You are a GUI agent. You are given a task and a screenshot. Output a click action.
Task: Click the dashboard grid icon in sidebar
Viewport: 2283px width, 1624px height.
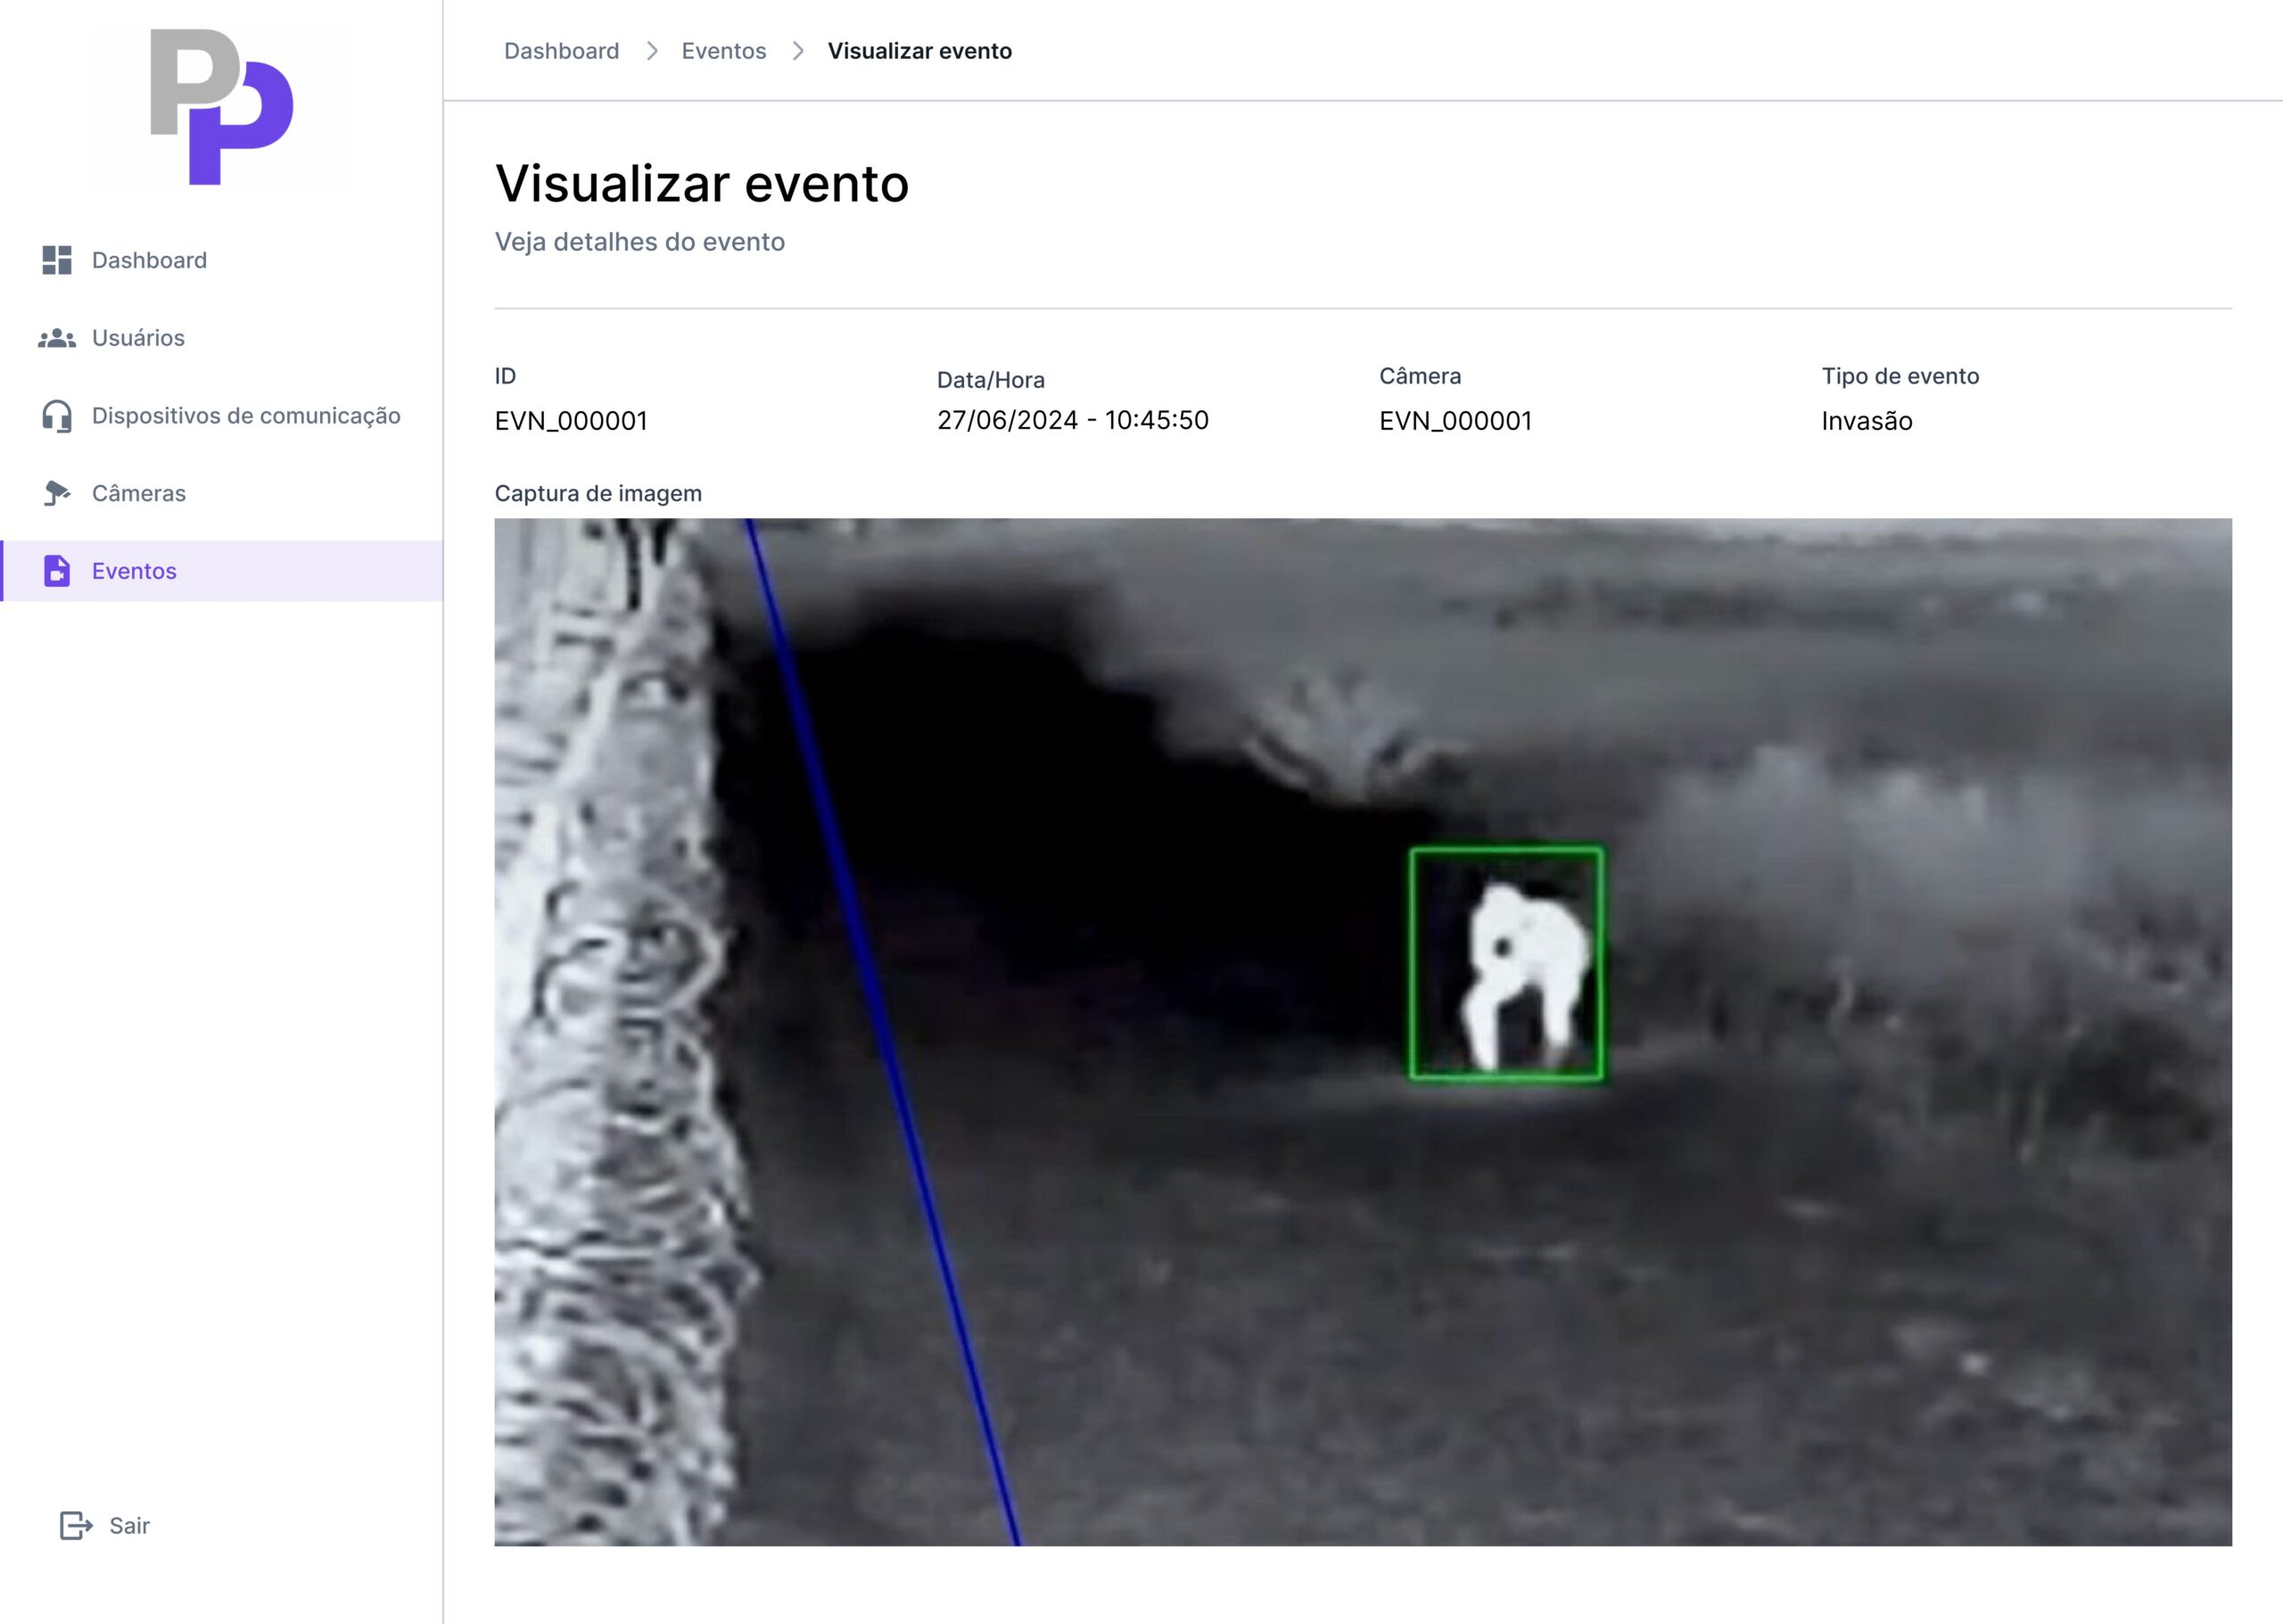[x=57, y=260]
